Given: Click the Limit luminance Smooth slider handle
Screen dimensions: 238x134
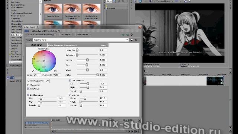Looking at the screenshot, I should tap(39, 105).
